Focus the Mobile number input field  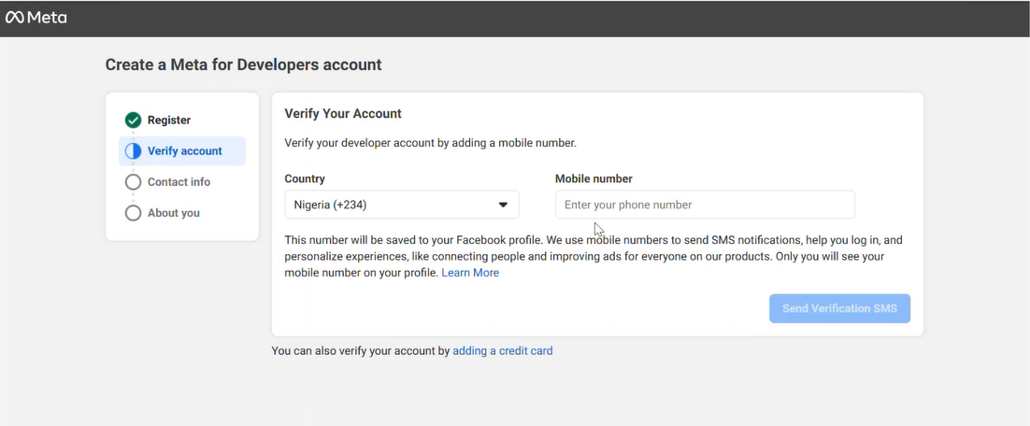click(x=705, y=205)
